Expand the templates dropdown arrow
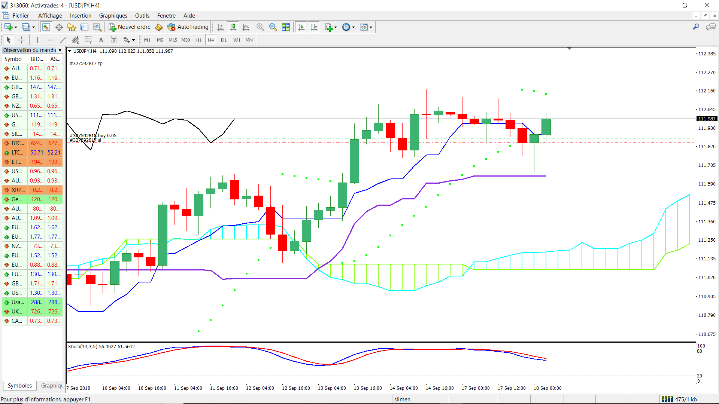Viewport: 719px width, 404px height. [371, 27]
